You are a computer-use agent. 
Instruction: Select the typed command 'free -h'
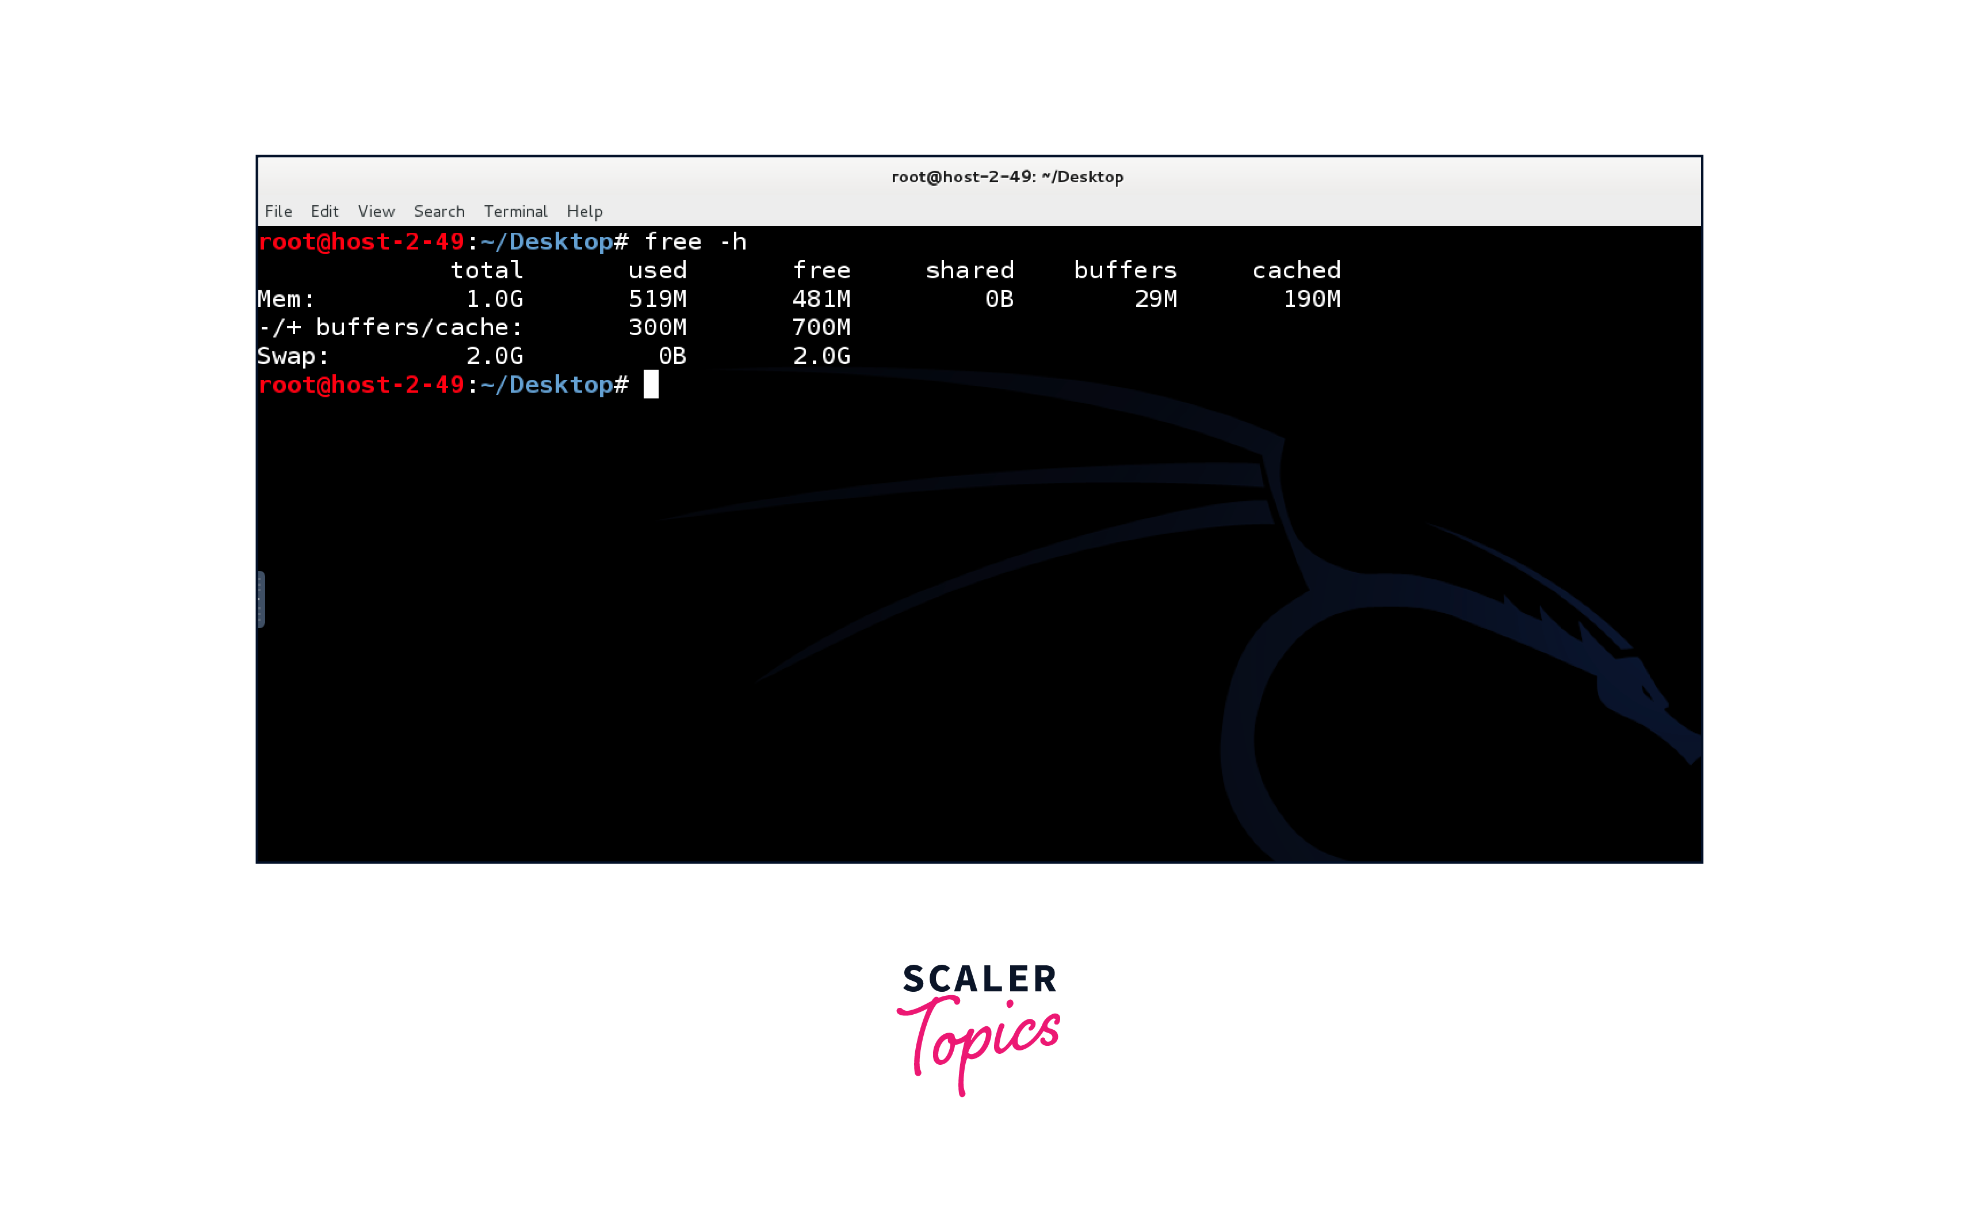[x=695, y=240]
